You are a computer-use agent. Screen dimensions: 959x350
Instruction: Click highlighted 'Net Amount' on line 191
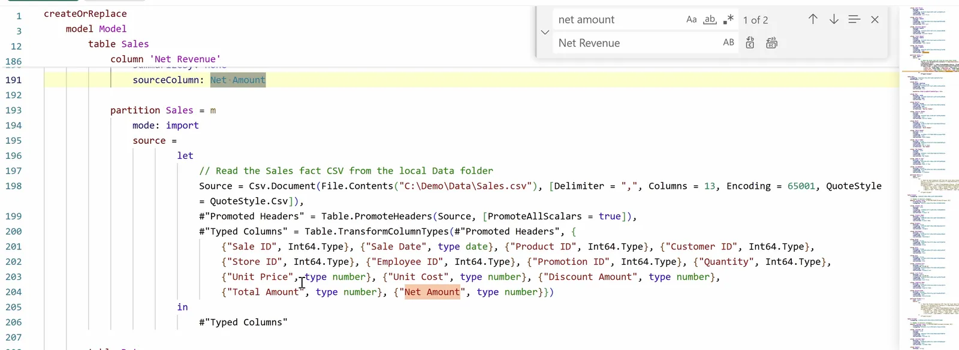click(x=238, y=80)
